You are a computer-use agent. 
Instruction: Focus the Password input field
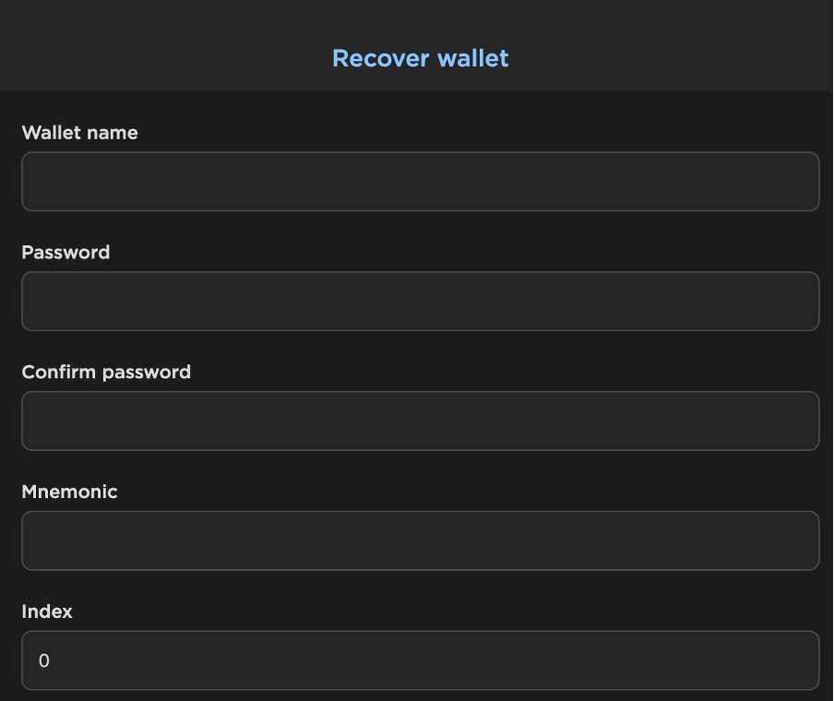420,302
